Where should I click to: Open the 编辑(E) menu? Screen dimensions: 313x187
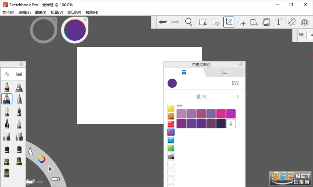tap(25, 12)
